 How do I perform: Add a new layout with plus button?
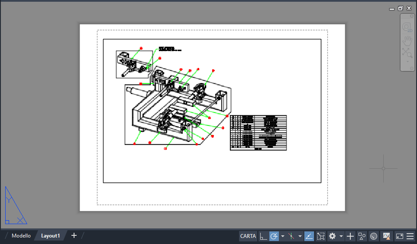pyautogui.click(x=74, y=235)
